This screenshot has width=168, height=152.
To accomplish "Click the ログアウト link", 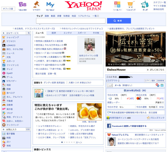I will click(x=112, y=80).
